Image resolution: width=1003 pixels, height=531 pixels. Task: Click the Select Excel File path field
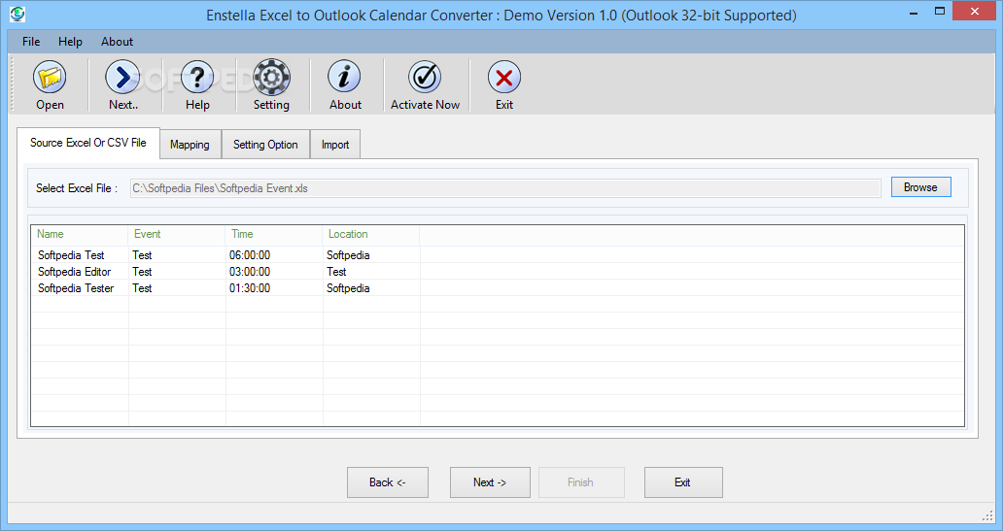pyautogui.click(x=505, y=188)
